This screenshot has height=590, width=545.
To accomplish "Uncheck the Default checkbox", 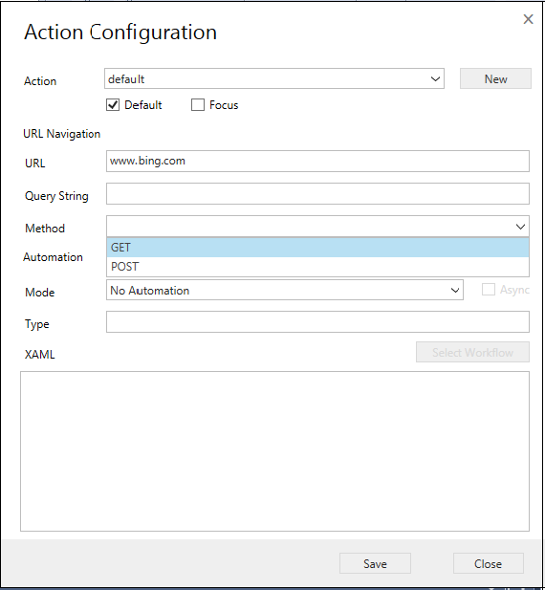I will coord(113,104).
